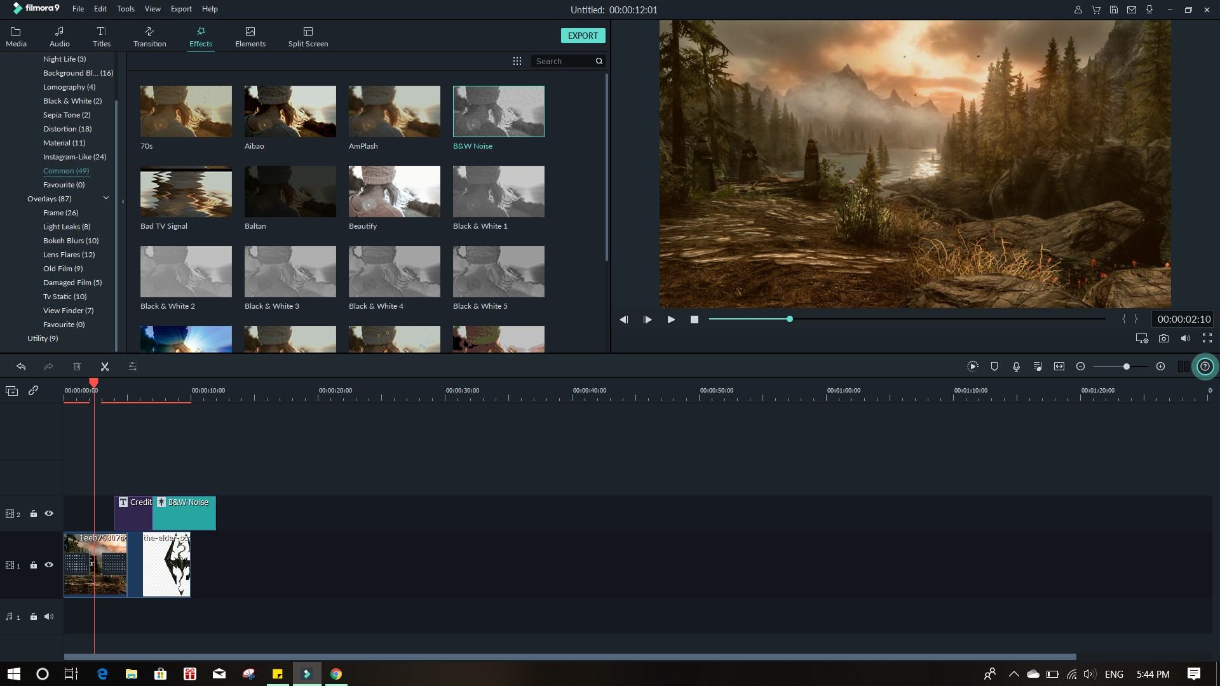The image size is (1220, 686).
Task: Open the Titles panel tab
Action: click(102, 36)
